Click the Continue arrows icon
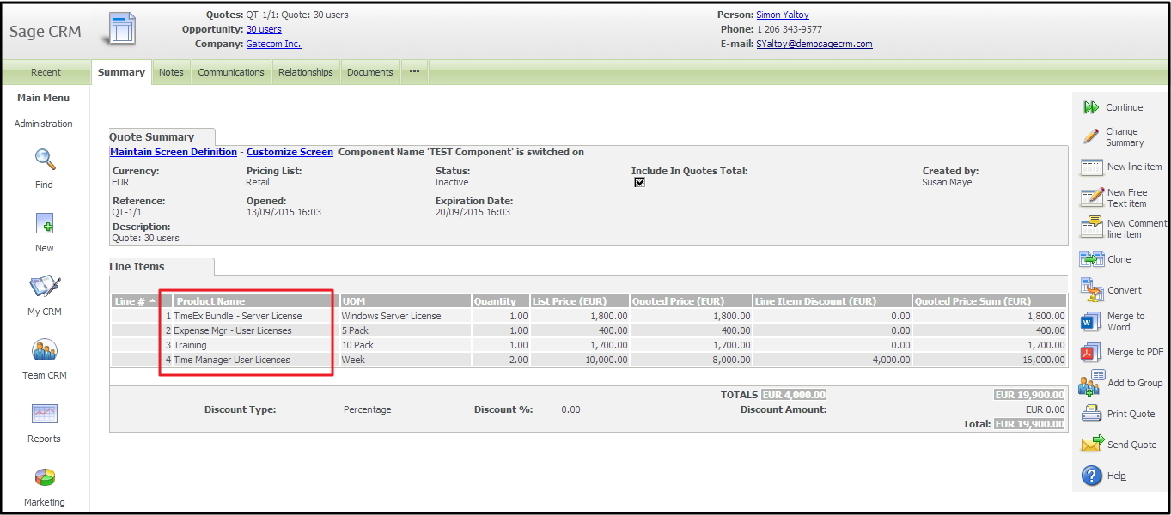Screen dimensions: 1171x515 point(1091,107)
